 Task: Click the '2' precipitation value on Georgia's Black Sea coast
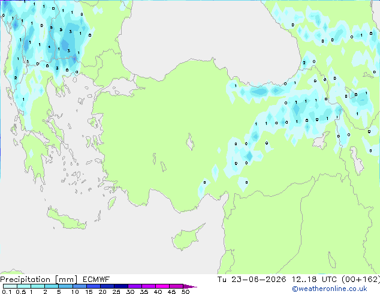coord(304,63)
